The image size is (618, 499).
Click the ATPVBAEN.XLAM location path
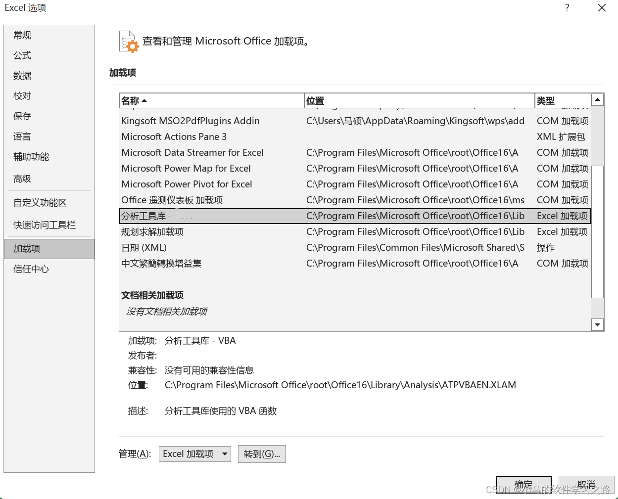click(340, 385)
